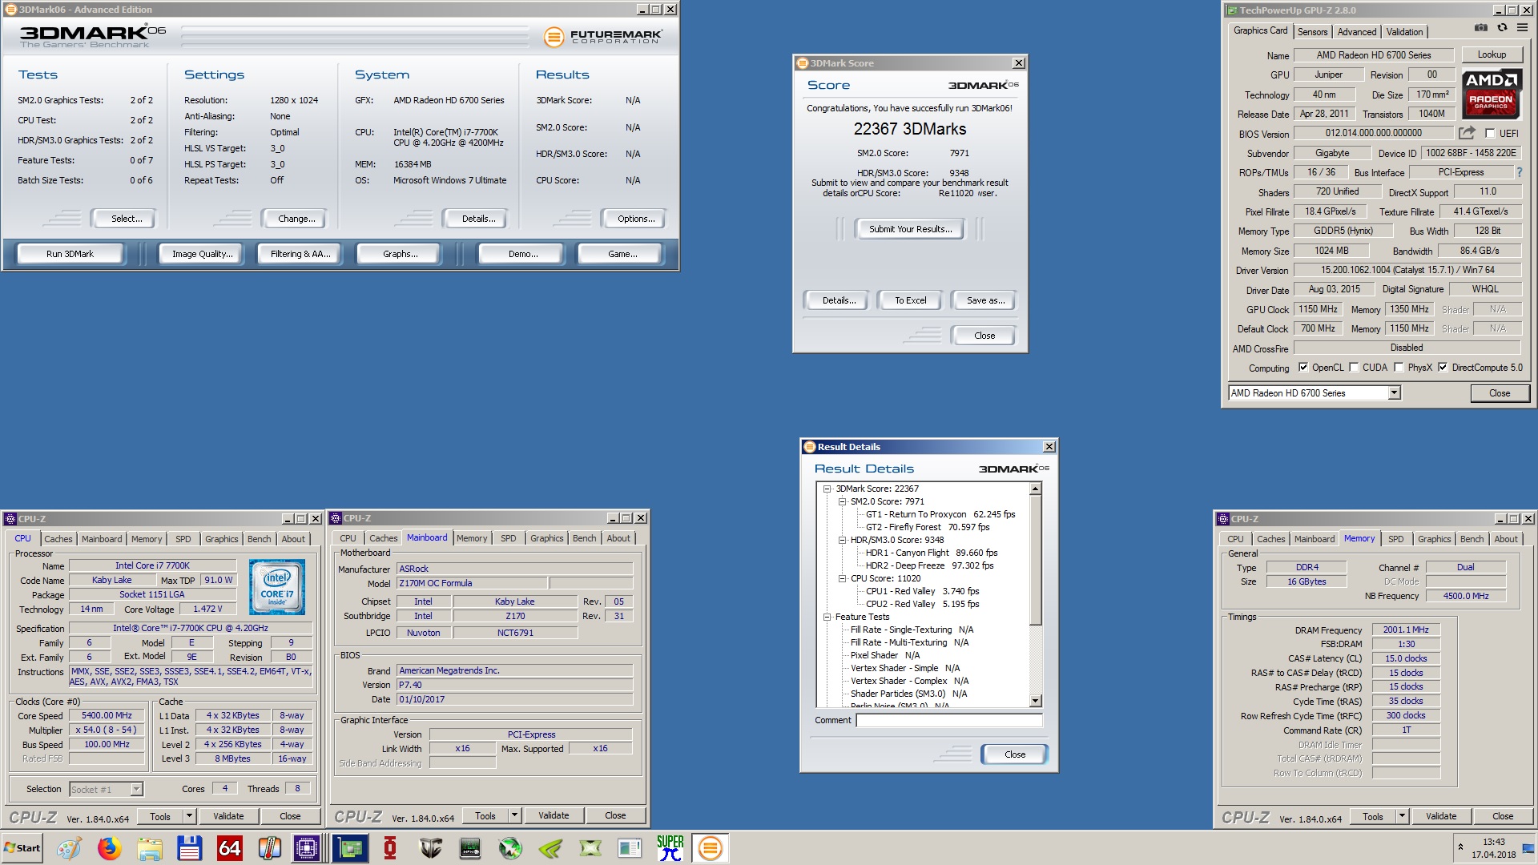Open Tools dropdown arrow in CPU-Z Mainboard window
This screenshot has width=1538, height=865.
[x=514, y=815]
